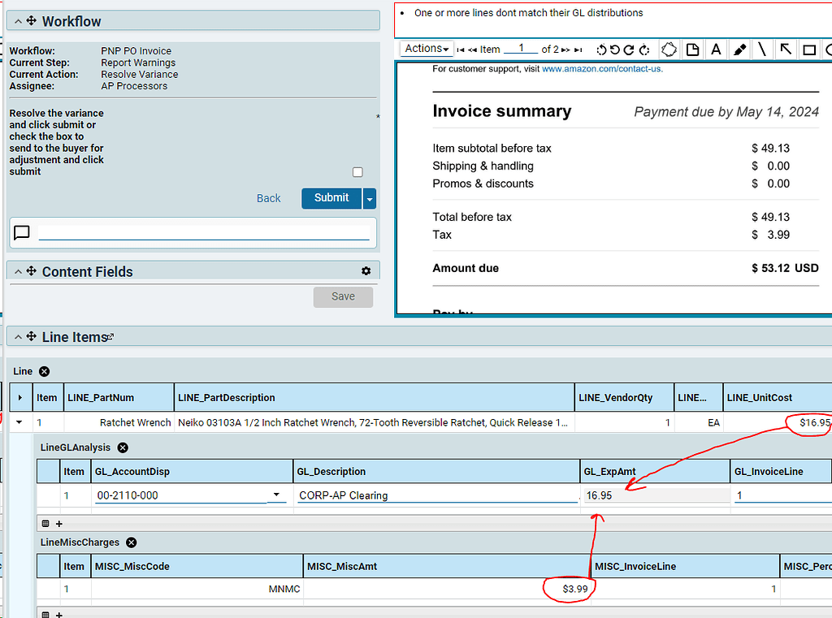This screenshot has width=832, height=618.
Task: Remove the LineMiscCharges grid
Action: [x=131, y=542]
